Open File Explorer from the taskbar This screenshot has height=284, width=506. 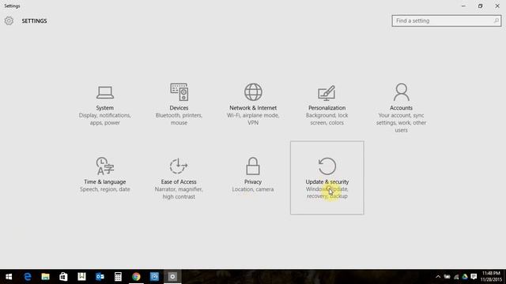tap(46, 277)
